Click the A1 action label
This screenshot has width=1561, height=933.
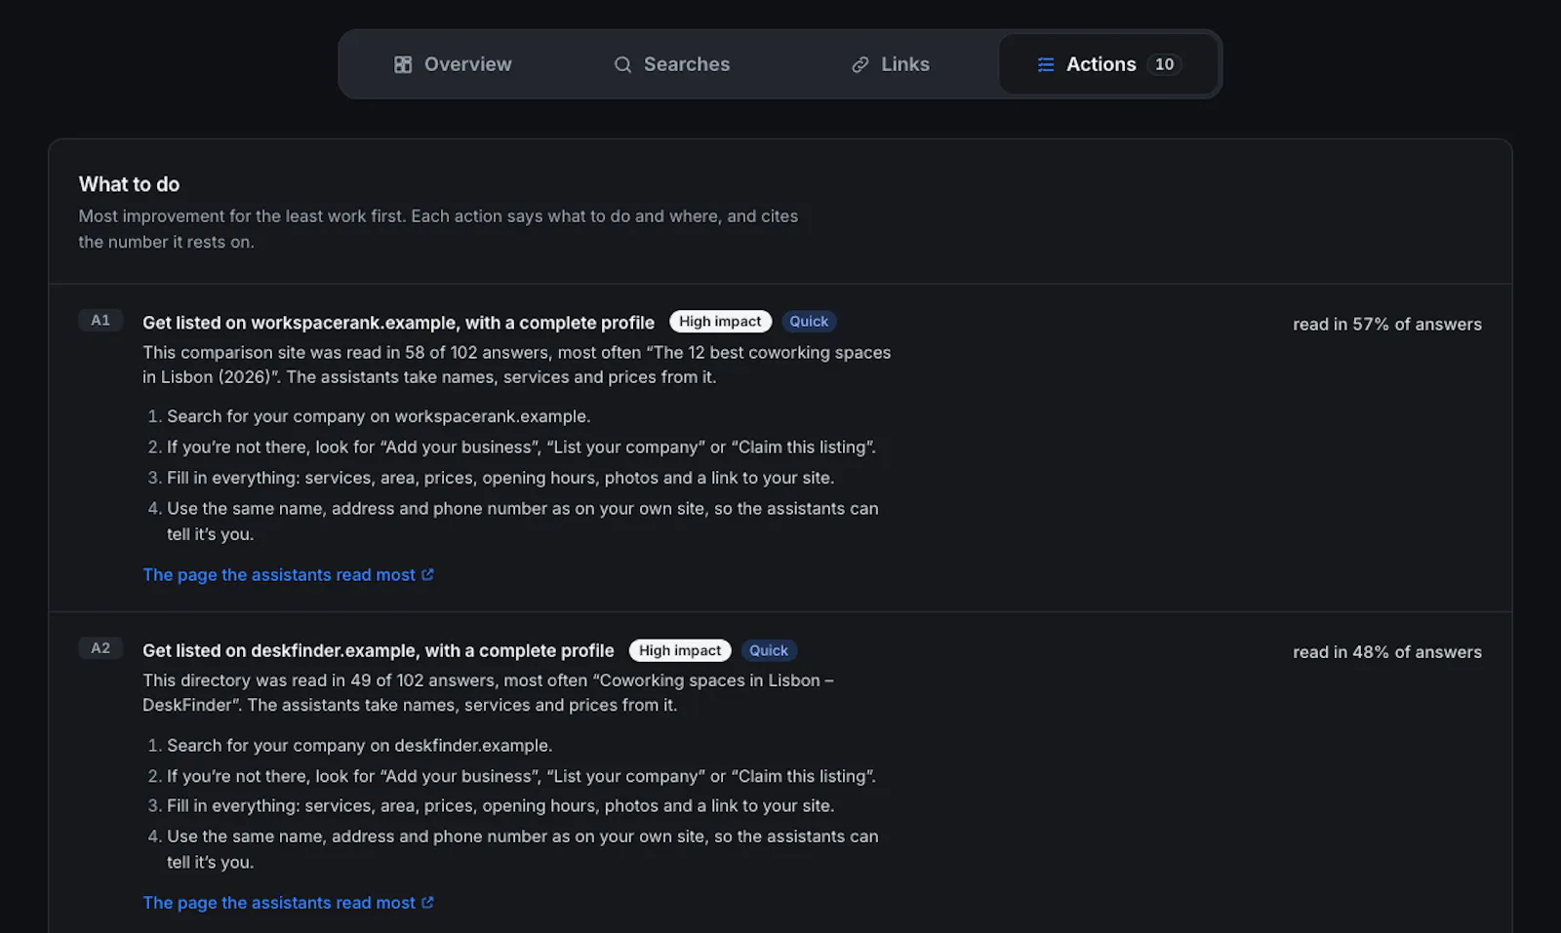pos(100,320)
